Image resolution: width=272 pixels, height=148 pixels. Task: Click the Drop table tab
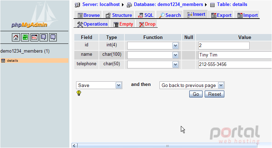(x=147, y=24)
